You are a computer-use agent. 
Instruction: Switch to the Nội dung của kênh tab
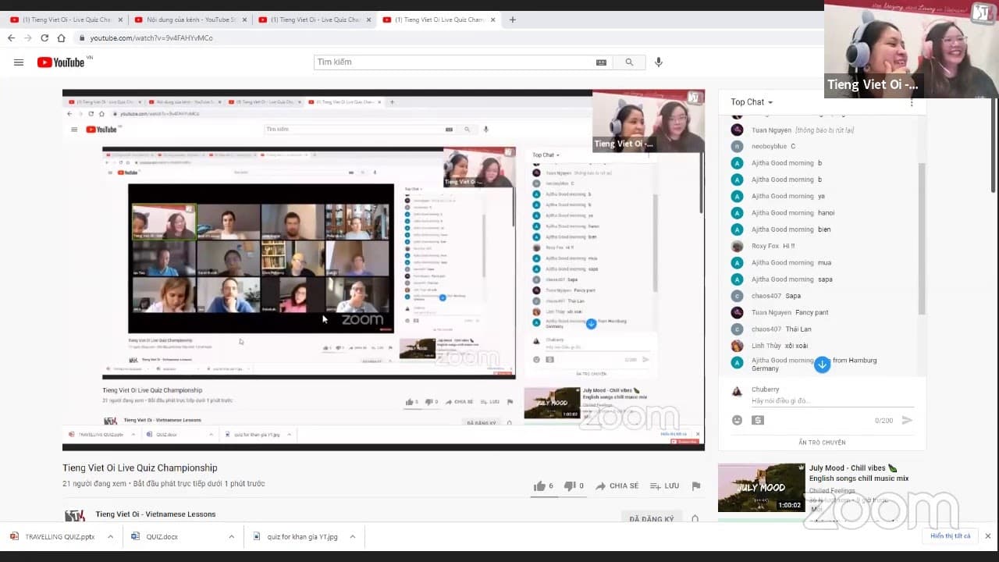point(190,20)
